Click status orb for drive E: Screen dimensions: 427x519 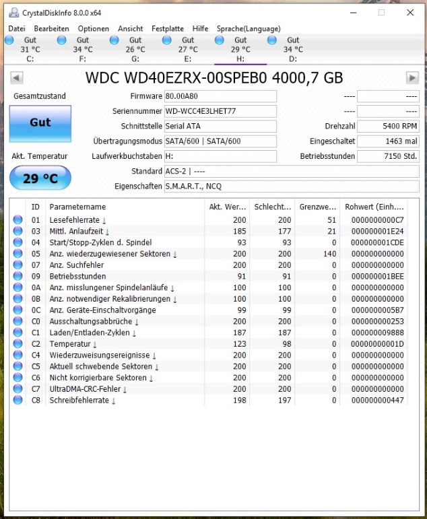coord(167,40)
